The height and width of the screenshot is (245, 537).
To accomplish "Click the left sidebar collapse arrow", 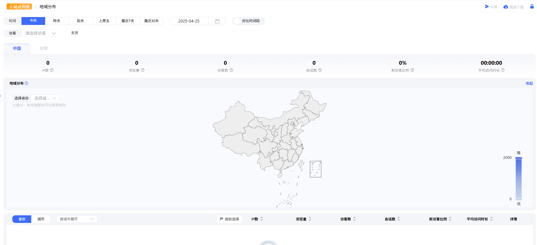I will click(1, 96).
